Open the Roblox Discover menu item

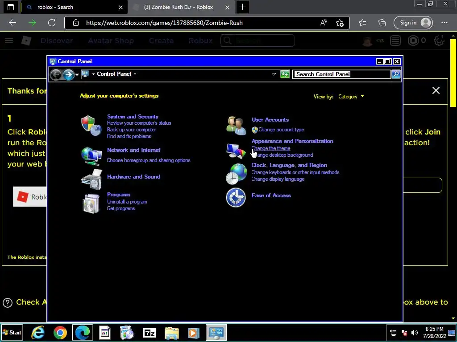pyautogui.click(x=57, y=41)
